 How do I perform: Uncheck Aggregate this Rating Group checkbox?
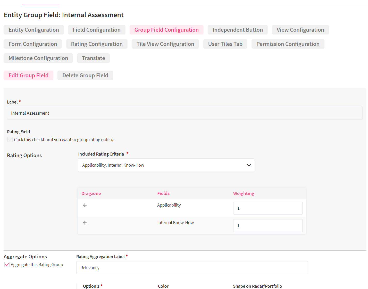click(x=7, y=265)
